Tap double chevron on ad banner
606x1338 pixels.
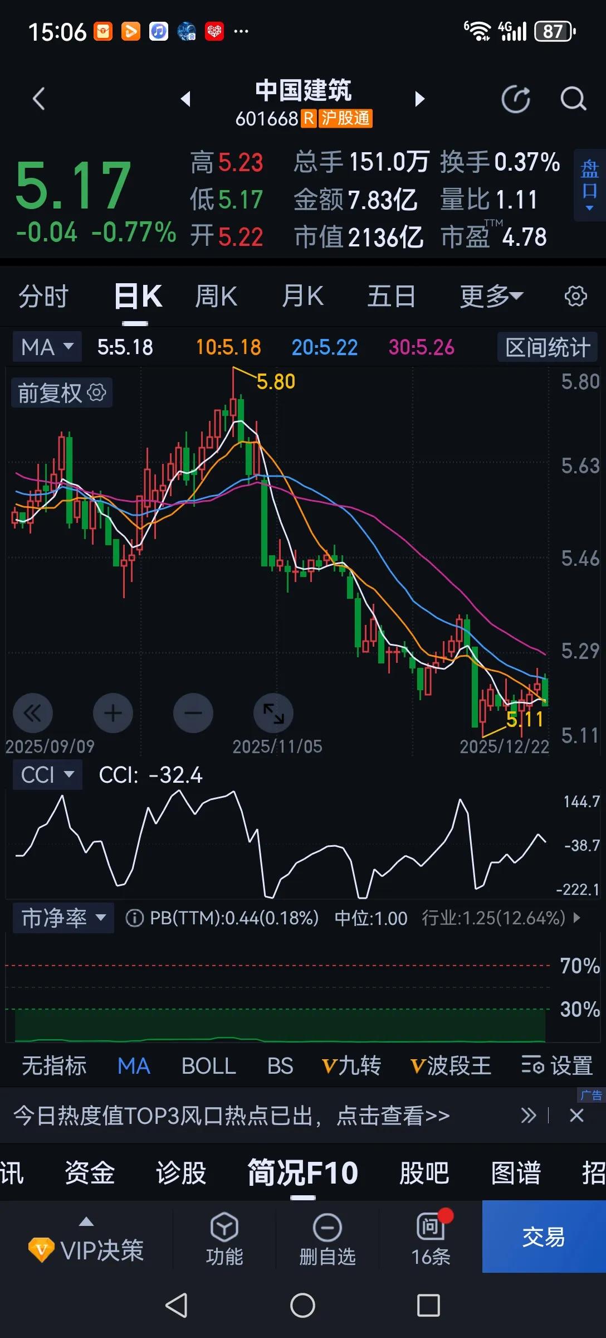click(x=528, y=1116)
